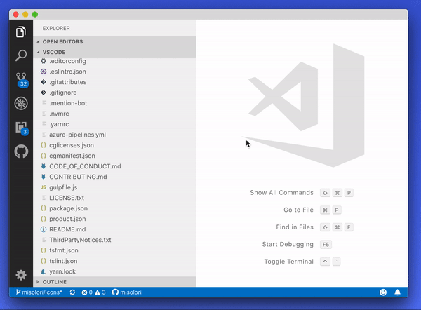
Task: Open product.json file
Action: (x=114, y=219)
